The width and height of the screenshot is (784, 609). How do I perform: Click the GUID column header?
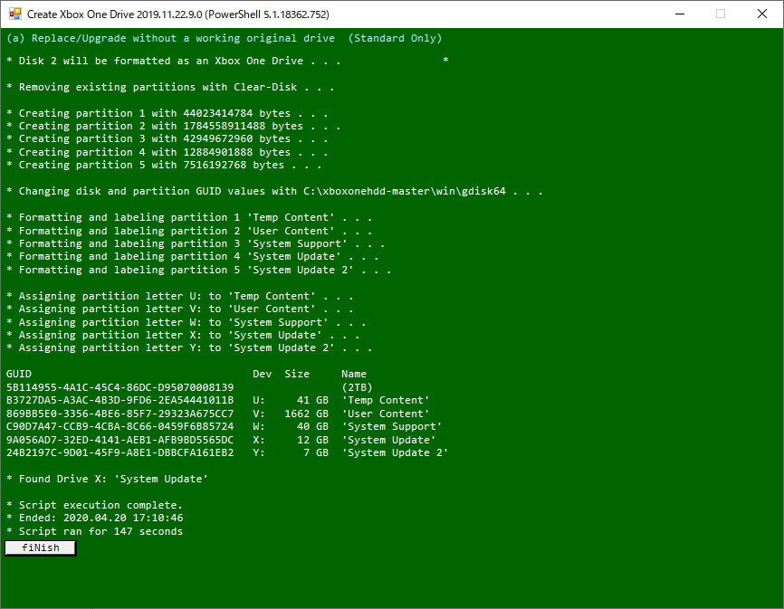(x=19, y=375)
